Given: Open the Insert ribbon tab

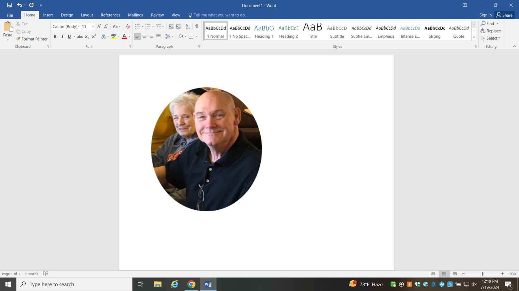Looking at the screenshot, I should click(x=48, y=15).
